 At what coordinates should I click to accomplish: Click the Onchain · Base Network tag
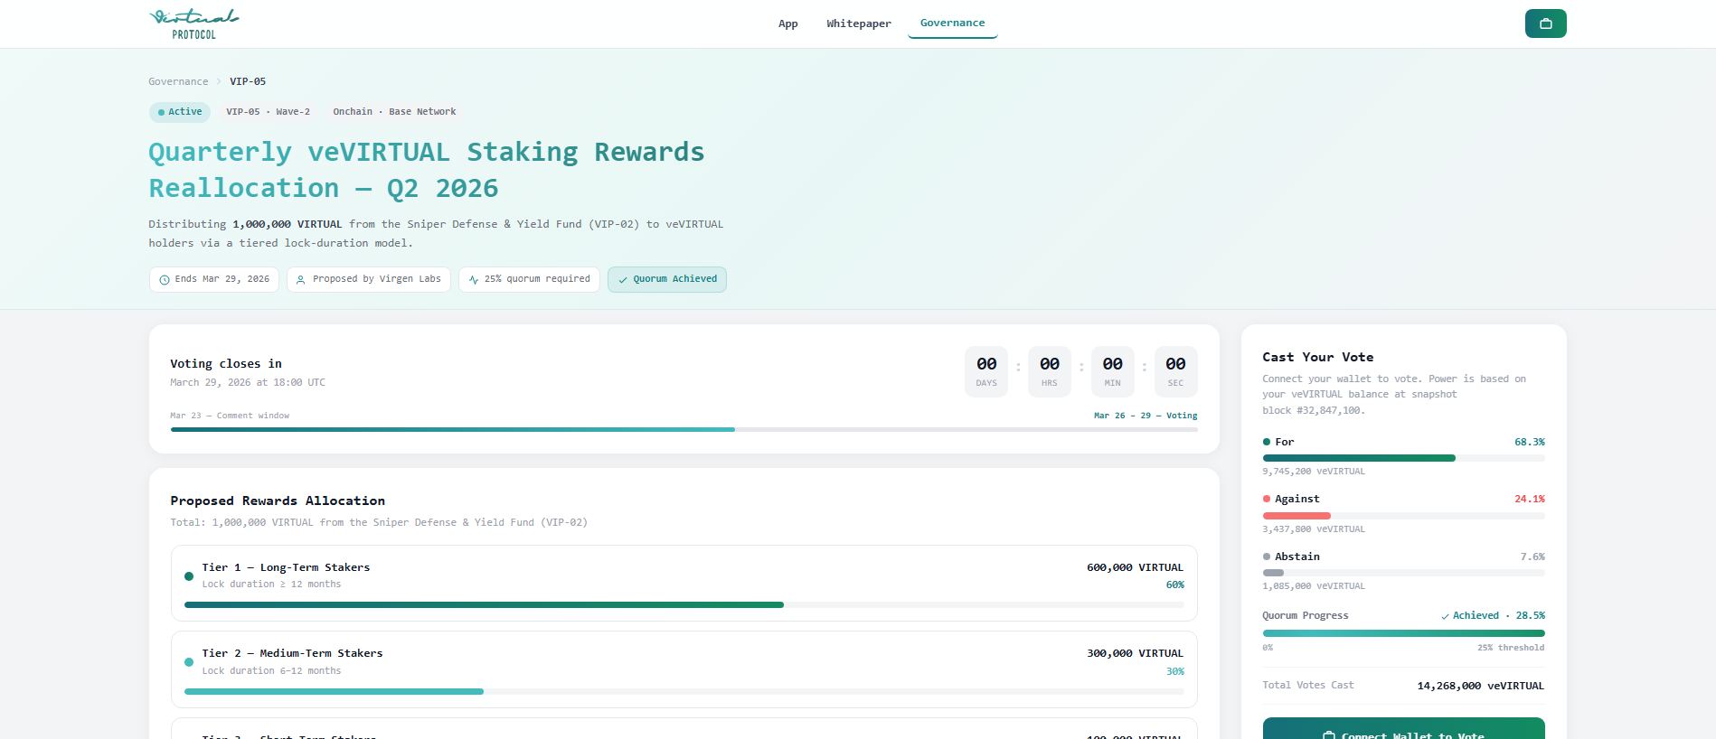[x=394, y=112]
